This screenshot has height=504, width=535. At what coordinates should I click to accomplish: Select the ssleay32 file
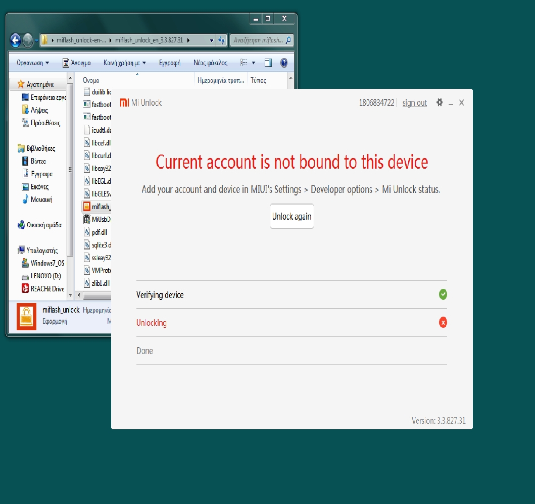pyautogui.click(x=97, y=258)
